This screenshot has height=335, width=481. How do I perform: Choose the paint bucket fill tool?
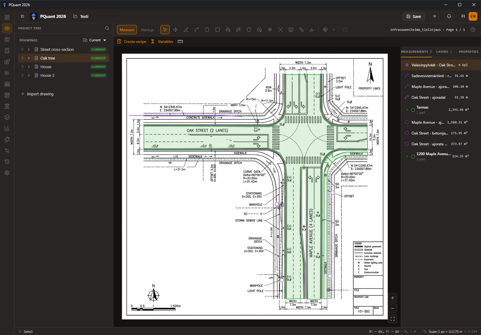click(x=228, y=30)
